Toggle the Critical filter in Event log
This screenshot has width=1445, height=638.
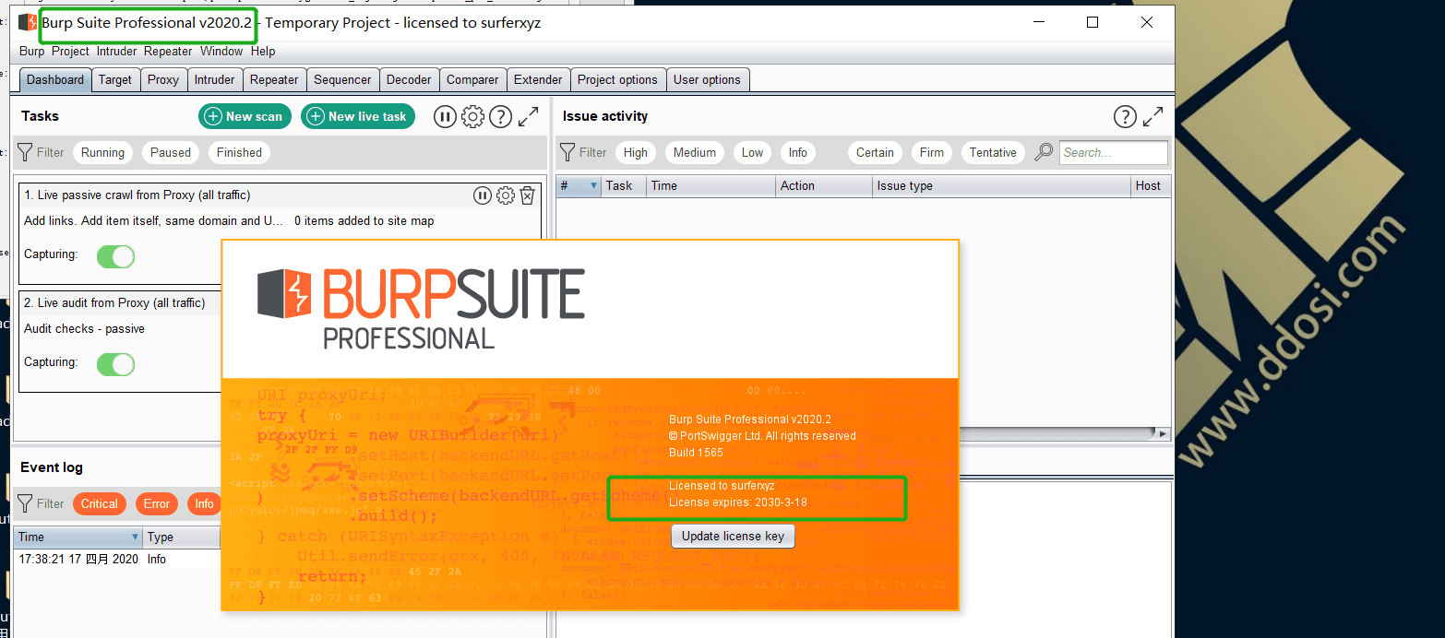click(x=100, y=503)
